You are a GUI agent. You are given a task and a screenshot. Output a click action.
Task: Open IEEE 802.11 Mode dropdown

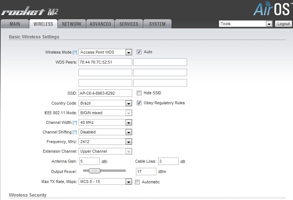tap(105, 113)
